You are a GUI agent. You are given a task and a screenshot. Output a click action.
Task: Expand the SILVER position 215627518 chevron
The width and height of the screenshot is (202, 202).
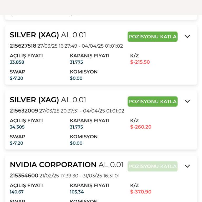point(187,37)
